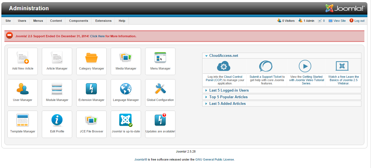The image size is (371, 168).
Task: Open the Extensions menu
Action: pos(103,21)
